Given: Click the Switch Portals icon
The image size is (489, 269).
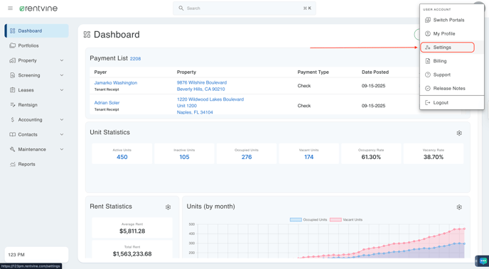Looking at the screenshot, I should coord(428,20).
